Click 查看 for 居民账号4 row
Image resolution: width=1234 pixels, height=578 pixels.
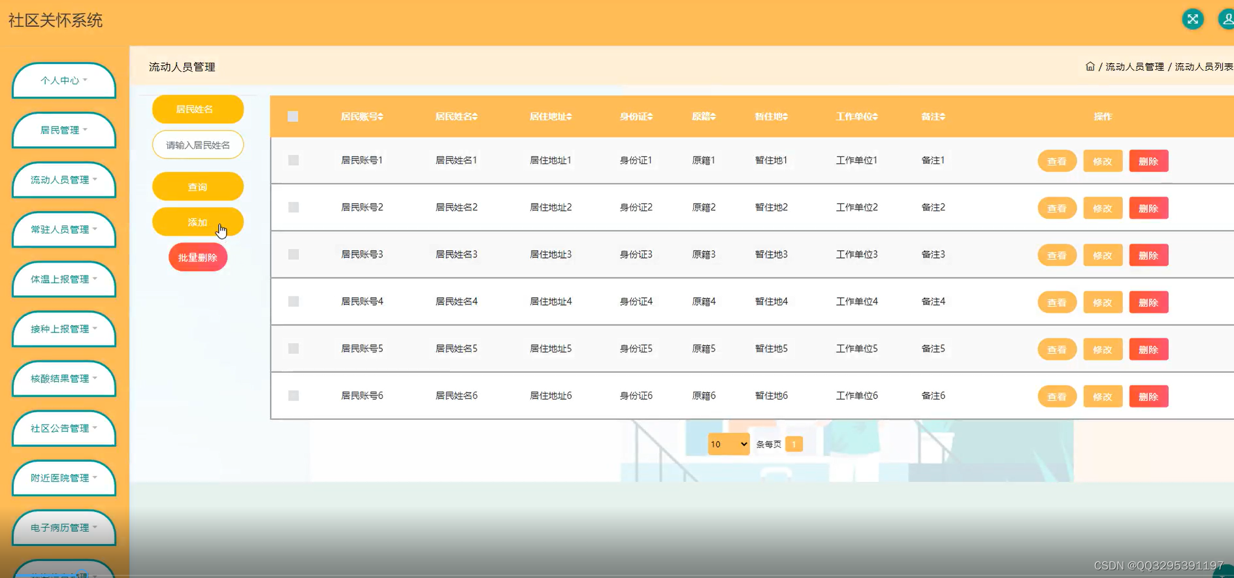pyautogui.click(x=1057, y=302)
